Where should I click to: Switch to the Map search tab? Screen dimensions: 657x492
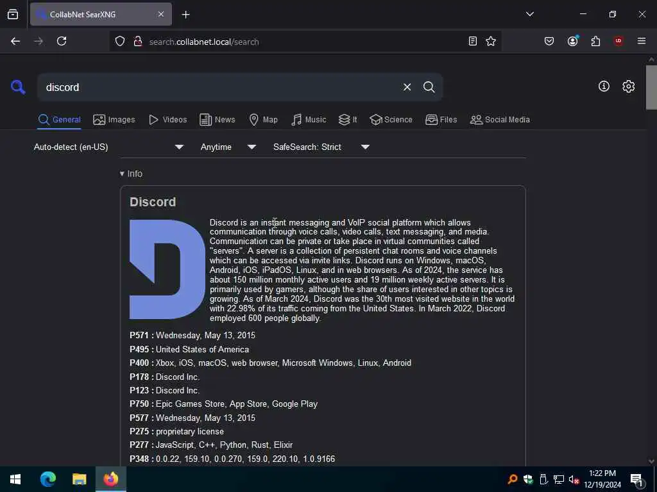point(263,120)
